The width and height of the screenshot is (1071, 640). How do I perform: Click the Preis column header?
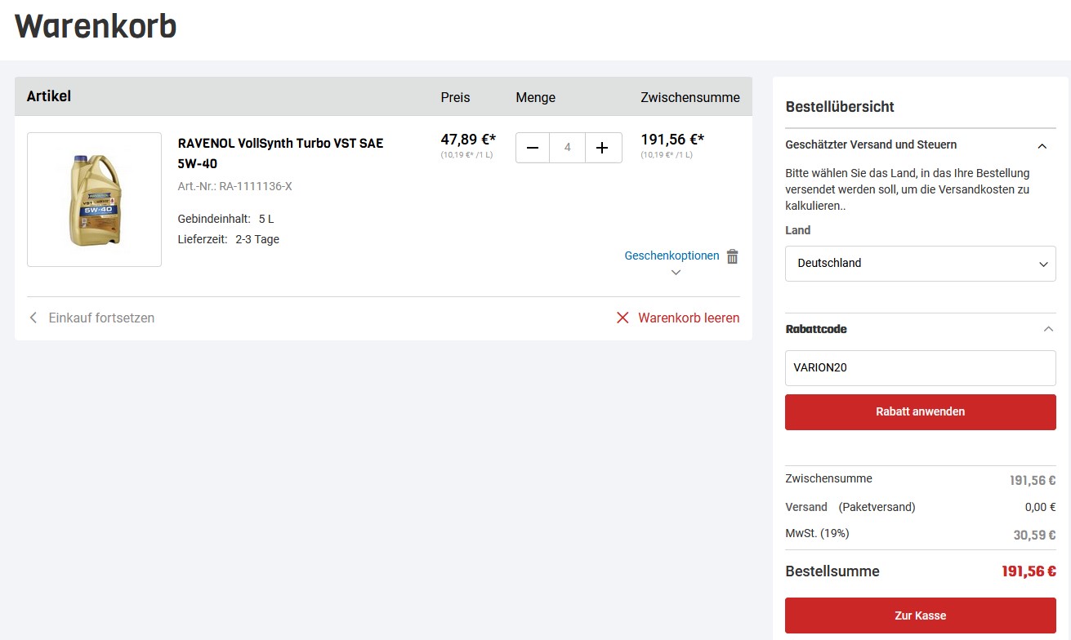(x=455, y=97)
